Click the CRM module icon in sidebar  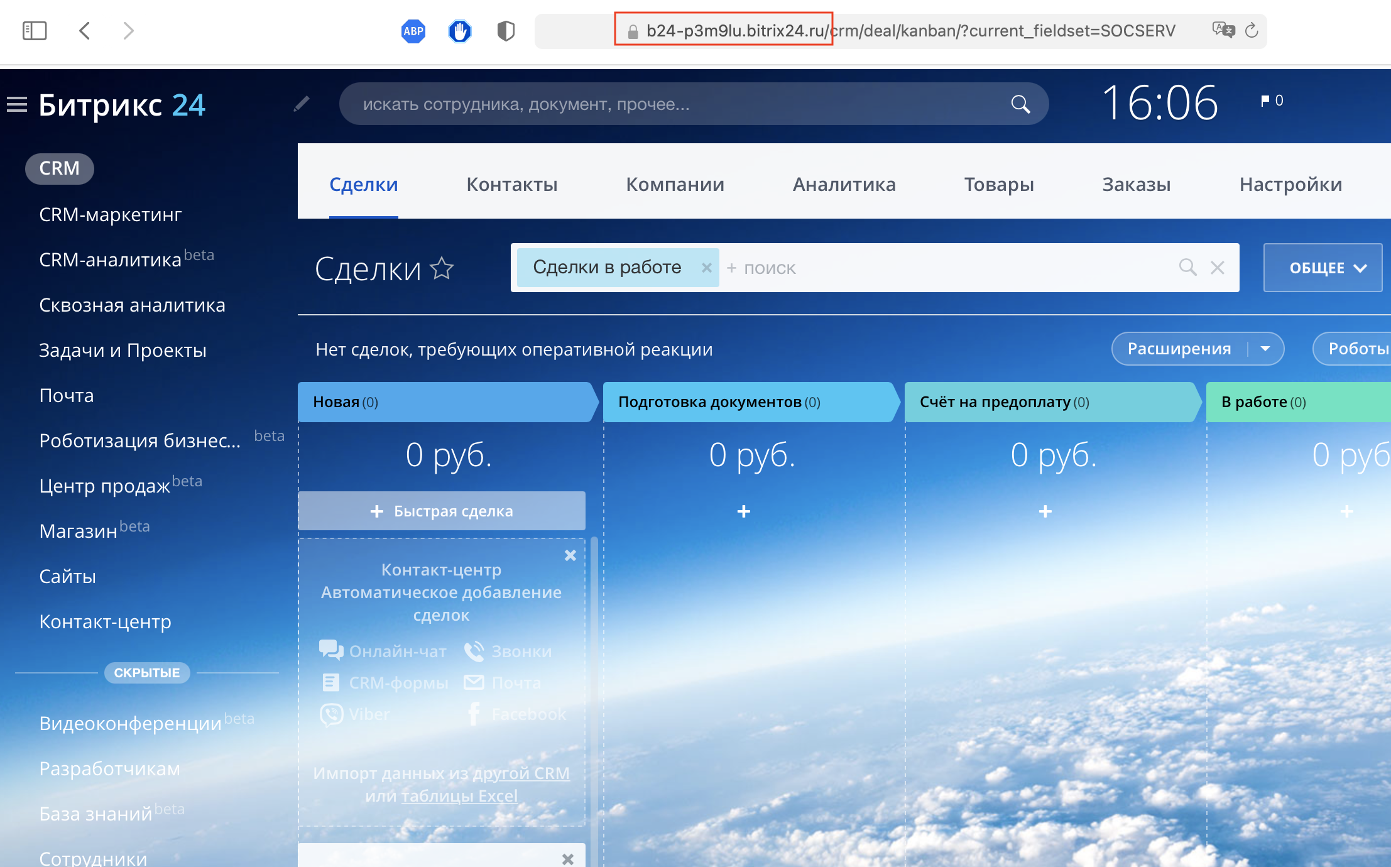click(x=58, y=167)
